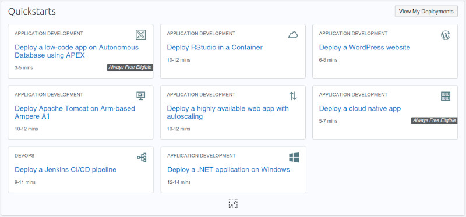Click 10-12 mins under RStudio card
Image resolution: width=466 pixels, height=217 pixels.
coord(179,60)
